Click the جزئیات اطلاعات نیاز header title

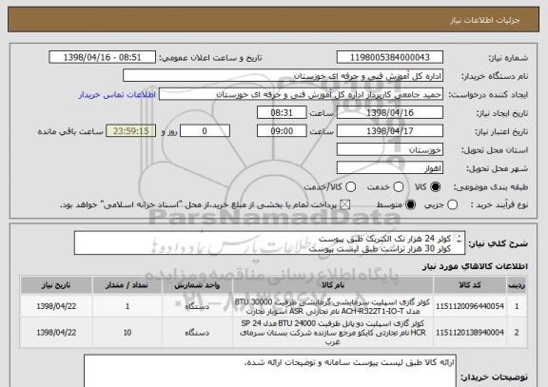(485, 20)
